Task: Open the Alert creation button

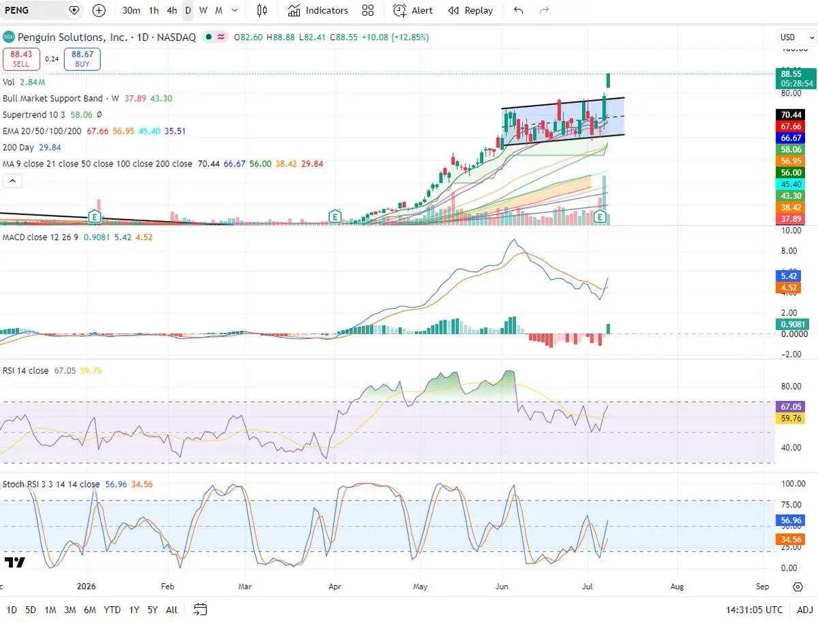Action: pyautogui.click(x=413, y=10)
